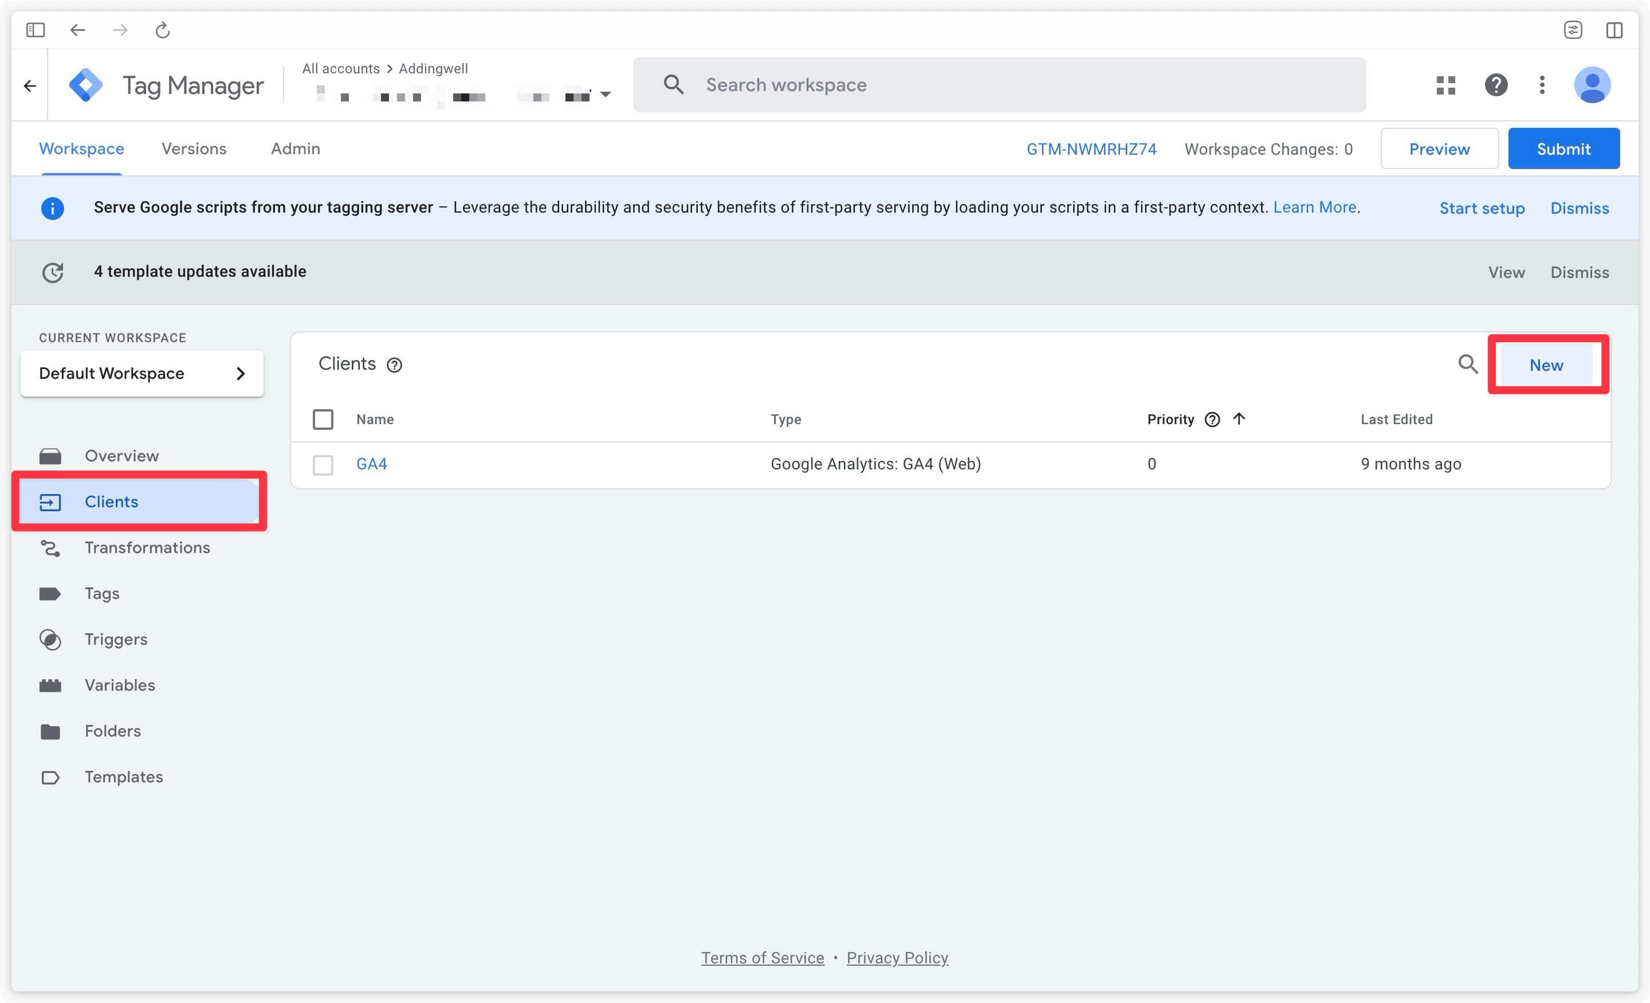
Task: Click Addingwell breadcrumb
Action: tap(433, 68)
